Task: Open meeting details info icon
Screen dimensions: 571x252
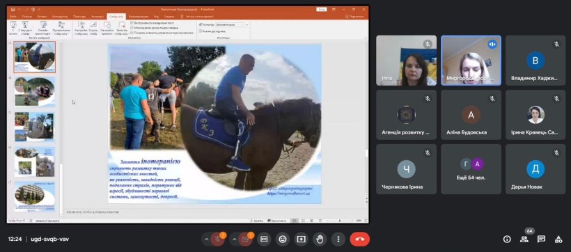Action: [506, 239]
